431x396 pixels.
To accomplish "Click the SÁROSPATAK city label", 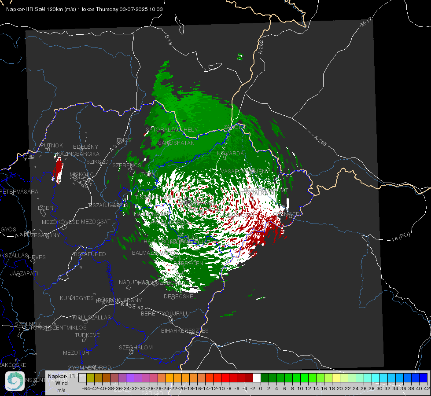I will tap(176, 143).
